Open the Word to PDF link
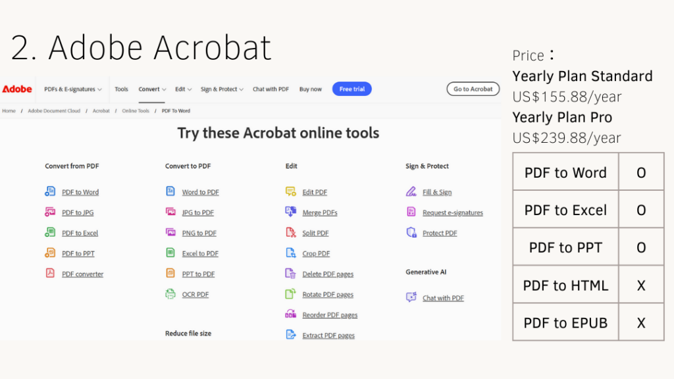Image resolution: width=674 pixels, height=379 pixels. (200, 192)
